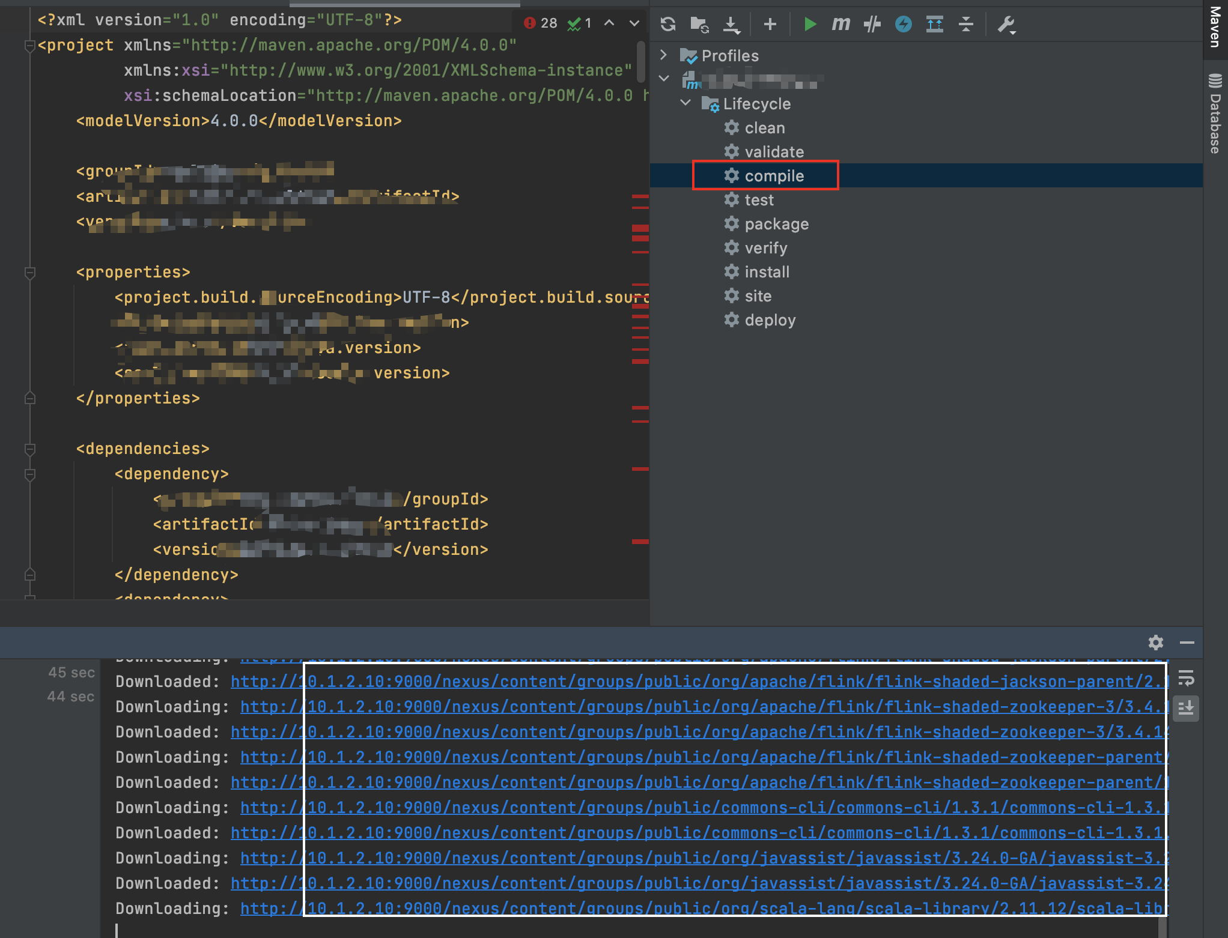Add a Maven project with the plus icon

[770, 24]
